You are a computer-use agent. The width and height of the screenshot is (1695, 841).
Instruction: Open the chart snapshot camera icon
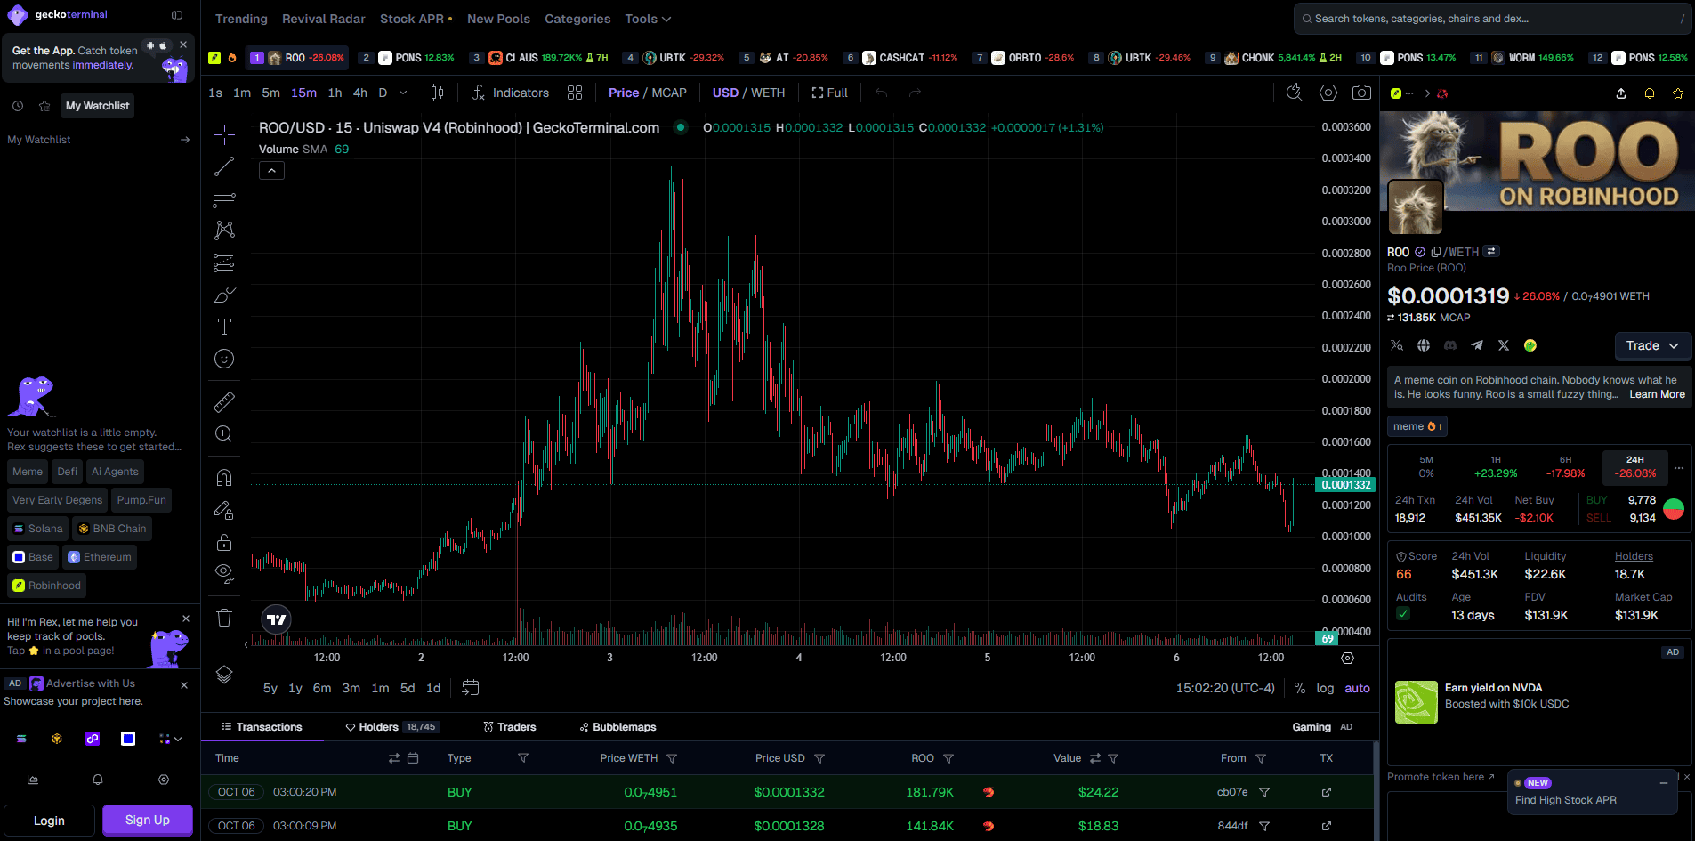(x=1361, y=93)
